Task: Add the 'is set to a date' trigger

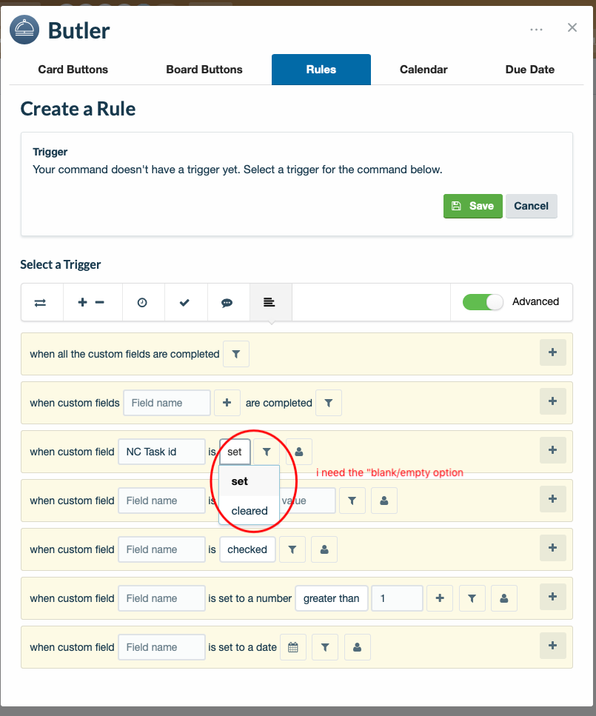Action: tap(552, 645)
